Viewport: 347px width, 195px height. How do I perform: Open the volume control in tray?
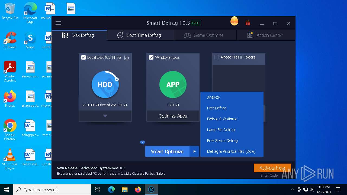click(312, 190)
